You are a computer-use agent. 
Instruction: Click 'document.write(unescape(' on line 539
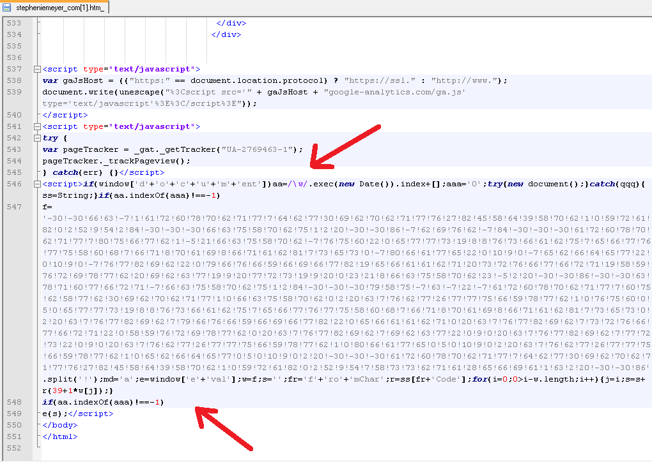click(x=104, y=92)
